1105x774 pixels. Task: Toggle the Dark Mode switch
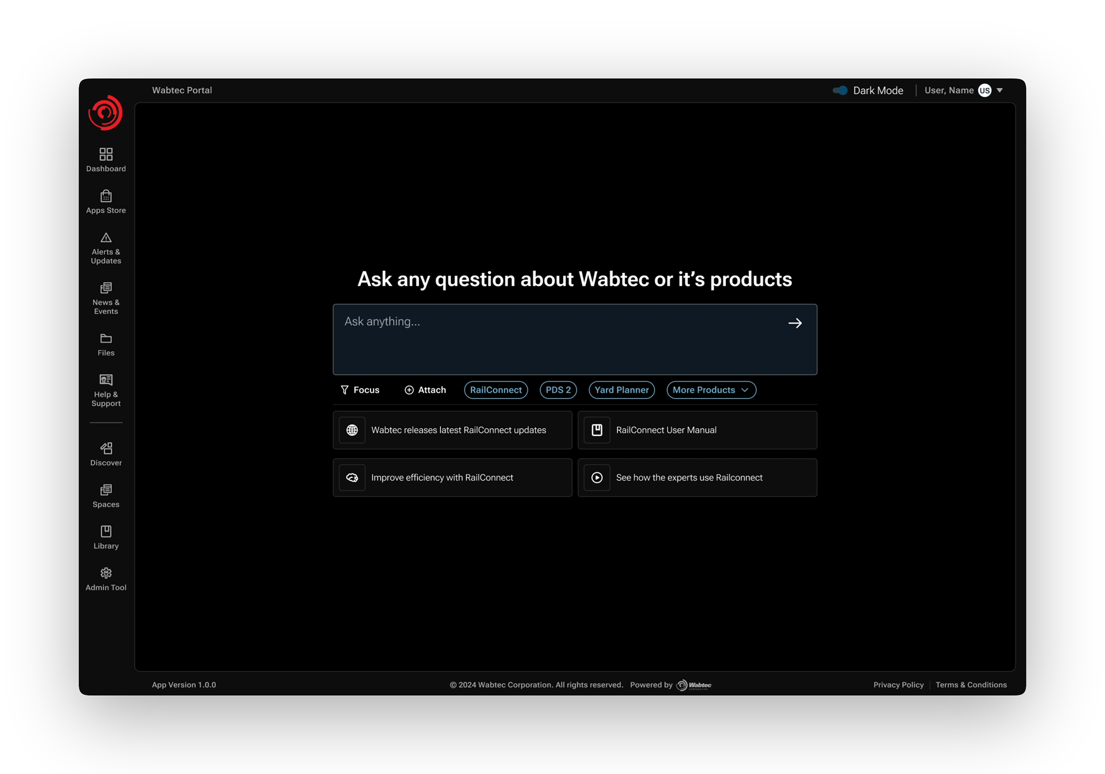click(840, 91)
